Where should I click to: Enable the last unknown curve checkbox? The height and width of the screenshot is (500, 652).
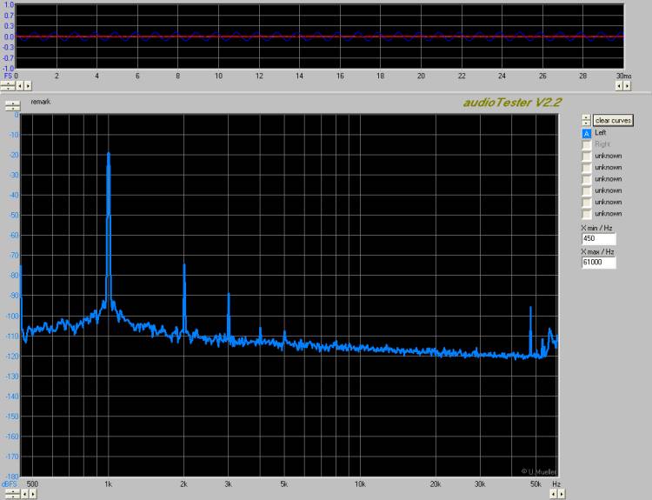(x=587, y=214)
